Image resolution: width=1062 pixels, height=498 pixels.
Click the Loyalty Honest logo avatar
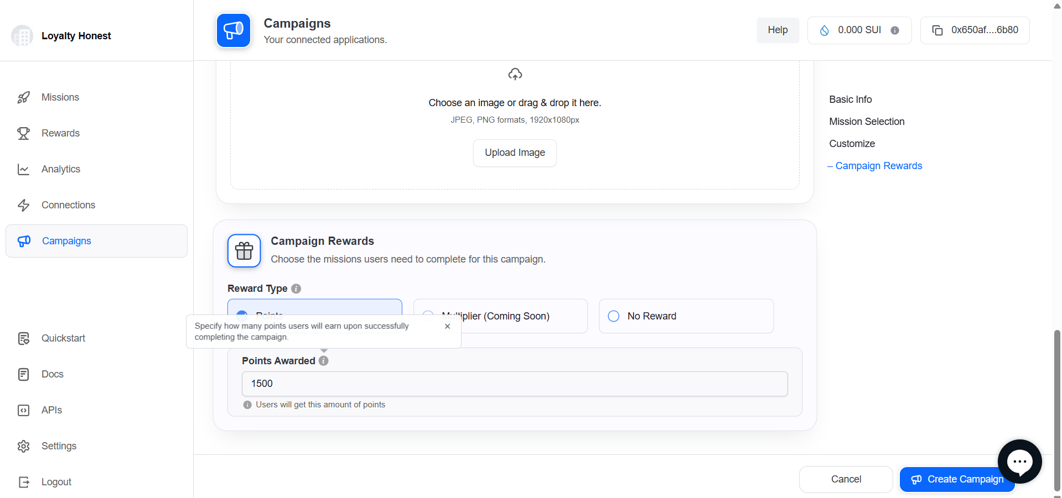tap(22, 36)
